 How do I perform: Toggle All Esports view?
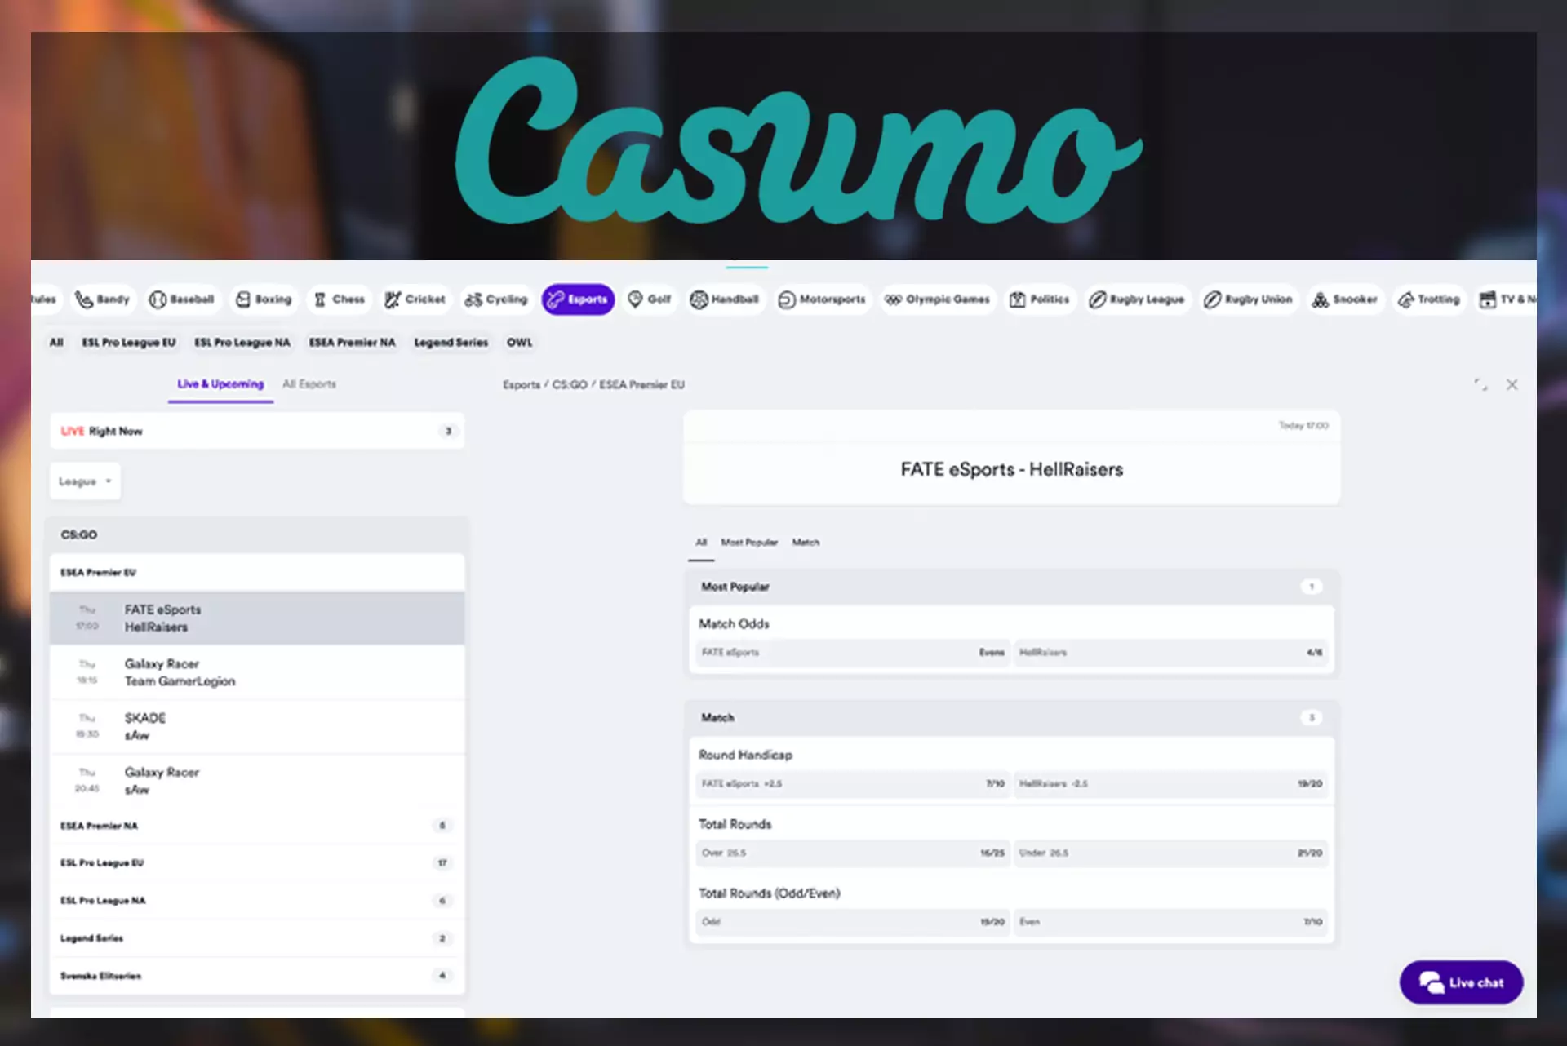coord(309,383)
